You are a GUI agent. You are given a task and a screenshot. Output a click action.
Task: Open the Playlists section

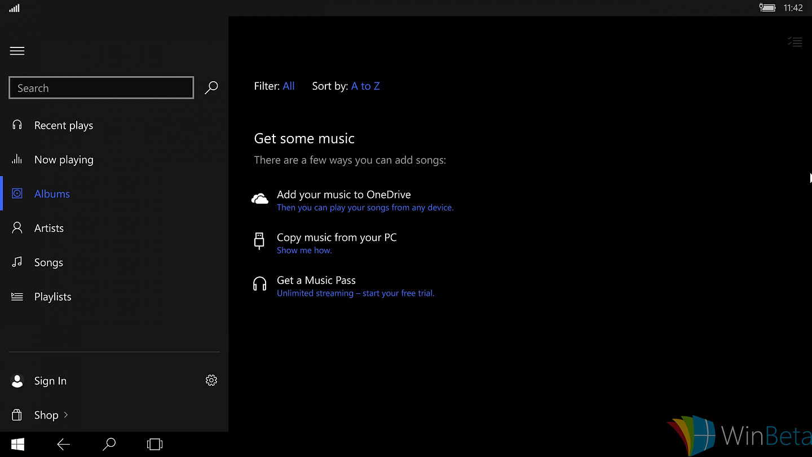pyautogui.click(x=114, y=296)
